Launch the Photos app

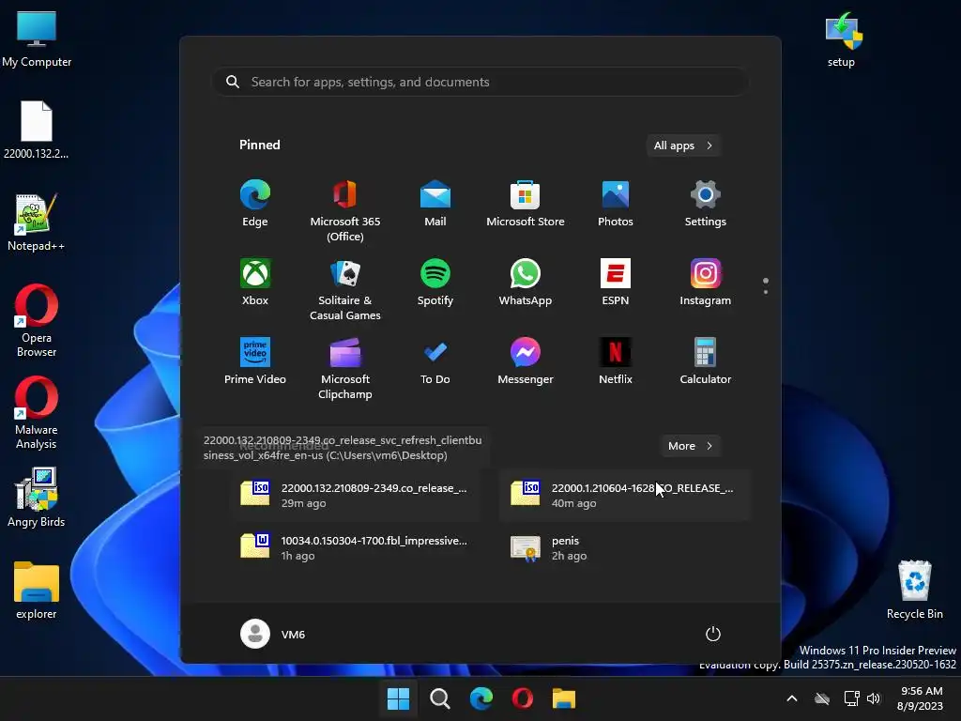pyautogui.click(x=616, y=204)
